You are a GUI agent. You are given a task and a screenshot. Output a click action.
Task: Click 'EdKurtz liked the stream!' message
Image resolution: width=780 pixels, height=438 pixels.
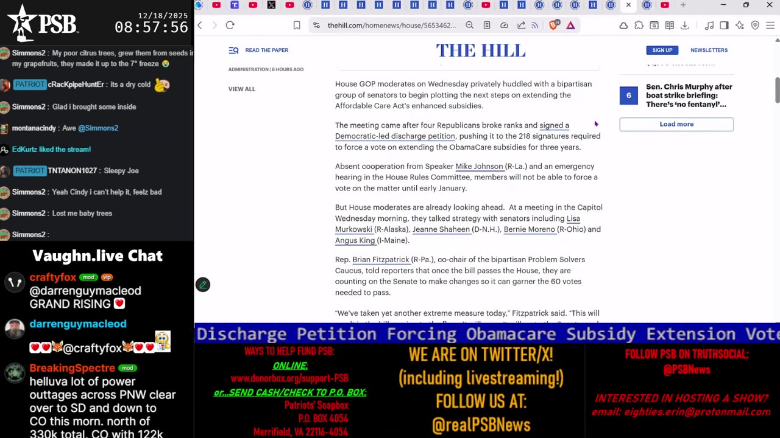[51, 150]
